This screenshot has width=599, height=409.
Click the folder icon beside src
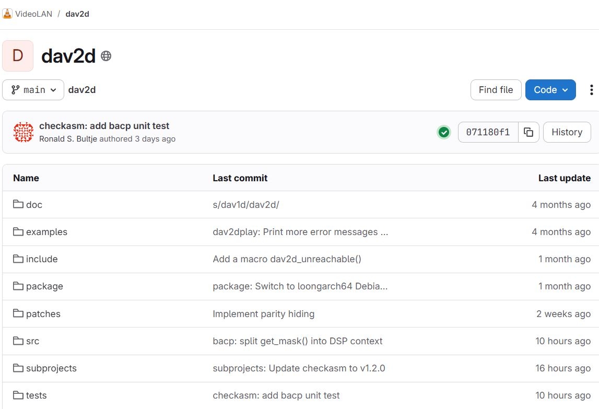pyautogui.click(x=18, y=341)
